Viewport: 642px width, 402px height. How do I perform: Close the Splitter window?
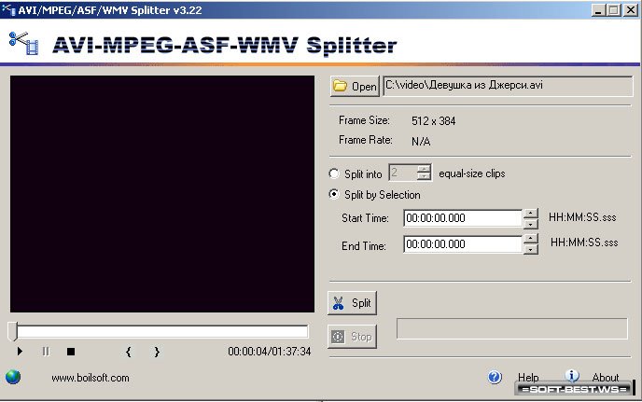[631, 10]
